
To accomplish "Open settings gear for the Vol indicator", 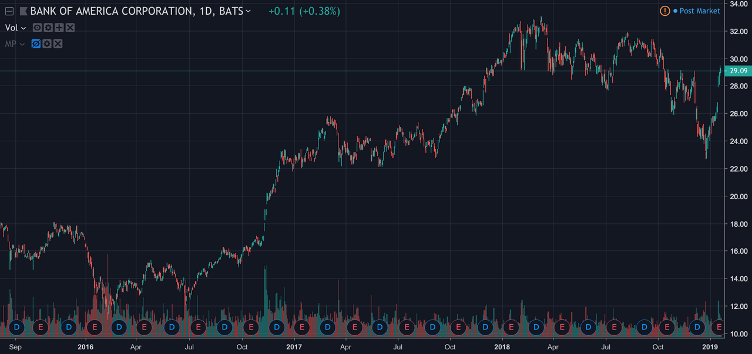I will click(x=48, y=28).
